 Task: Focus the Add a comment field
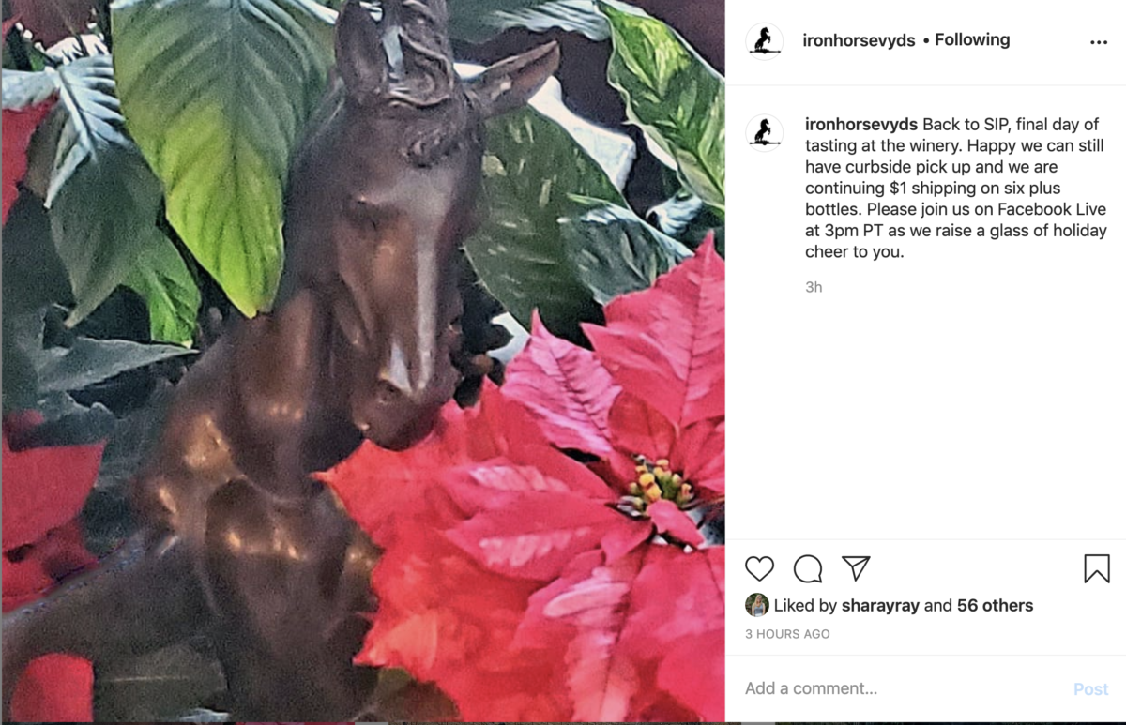[x=901, y=688]
